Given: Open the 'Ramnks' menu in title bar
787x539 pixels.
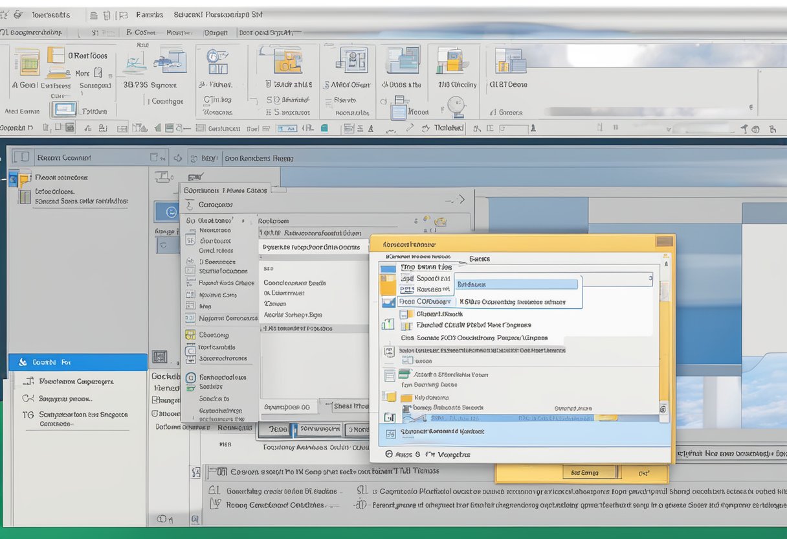Looking at the screenshot, I should pyautogui.click(x=150, y=14).
